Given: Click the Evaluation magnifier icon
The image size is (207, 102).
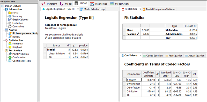Looking at the screenshot, I should (x=10, y=23).
